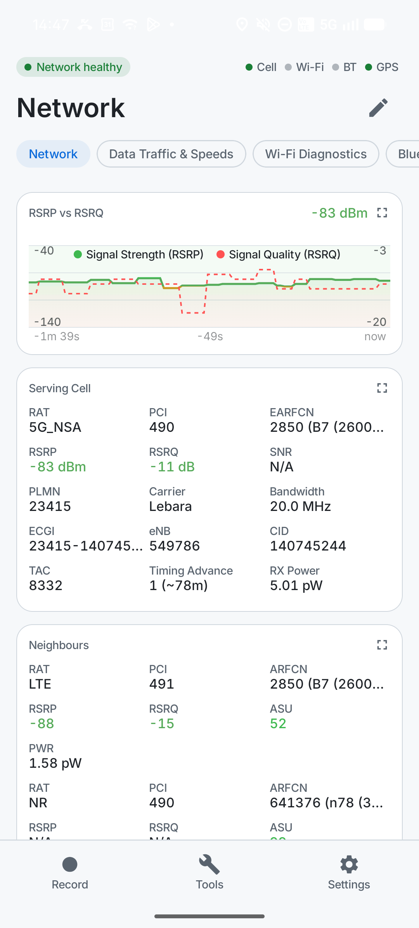419x928 pixels.
Task: Tap the Cell status indicator
Action: [x=261, y=67]
